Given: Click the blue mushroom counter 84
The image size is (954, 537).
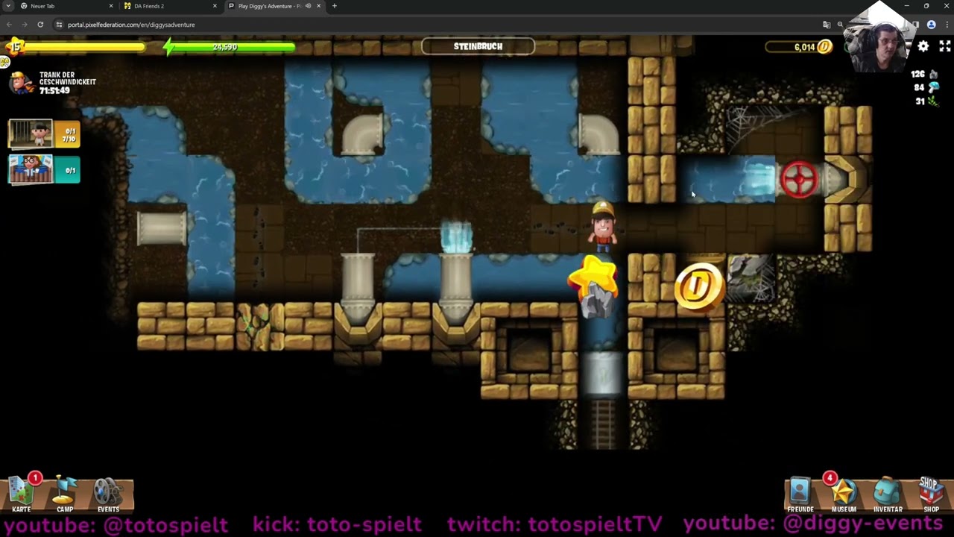Looking at the screenshot, I should (926, 88).
